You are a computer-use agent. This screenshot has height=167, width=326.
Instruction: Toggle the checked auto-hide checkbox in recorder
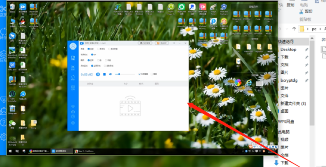point(140,74)
